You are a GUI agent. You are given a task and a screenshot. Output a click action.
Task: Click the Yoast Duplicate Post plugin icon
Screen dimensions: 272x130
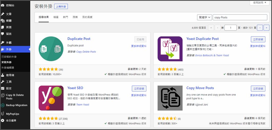[x=170, y=49]
